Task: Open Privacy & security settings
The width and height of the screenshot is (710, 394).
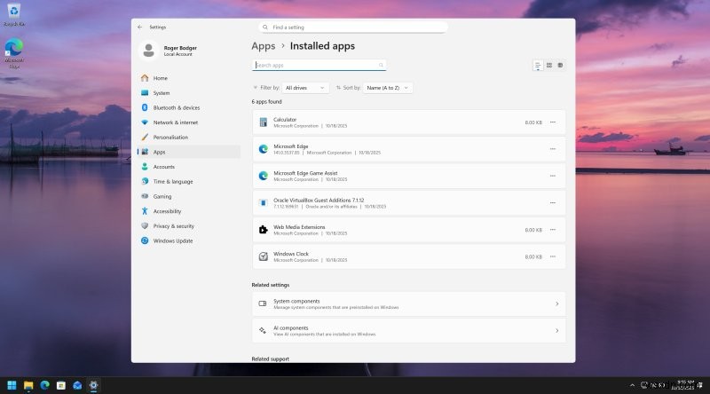Action: [x=189, y=226]
